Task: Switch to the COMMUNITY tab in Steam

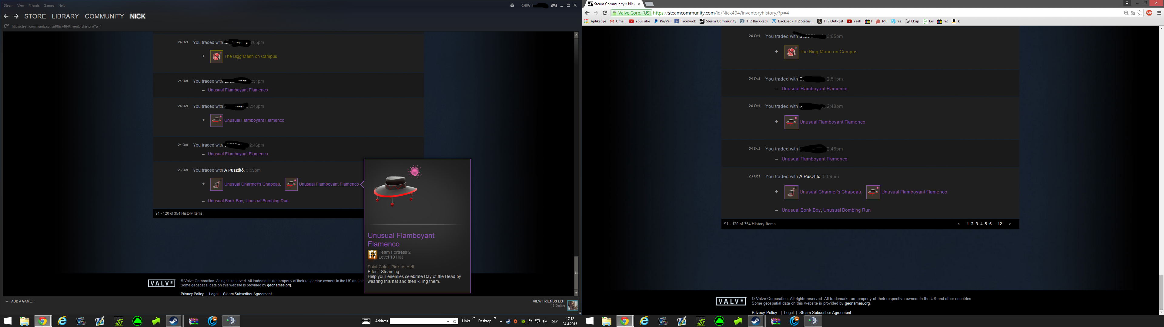Action: coord(104,16)
